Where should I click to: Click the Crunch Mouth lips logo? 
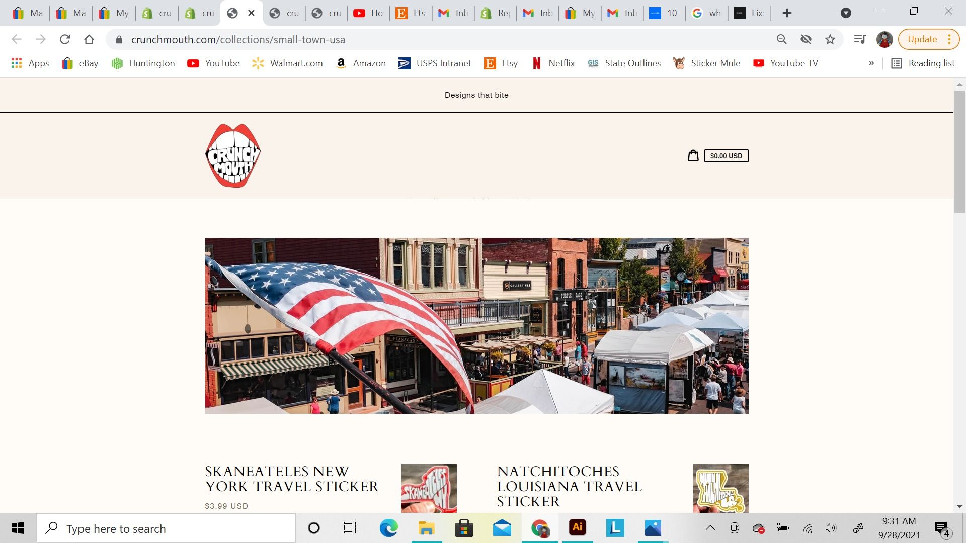233,155
